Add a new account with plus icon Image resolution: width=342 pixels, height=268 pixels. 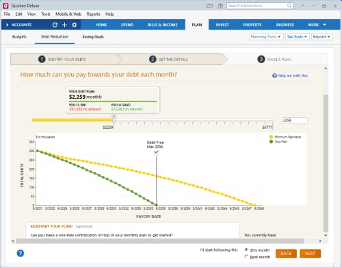point(64,25)
